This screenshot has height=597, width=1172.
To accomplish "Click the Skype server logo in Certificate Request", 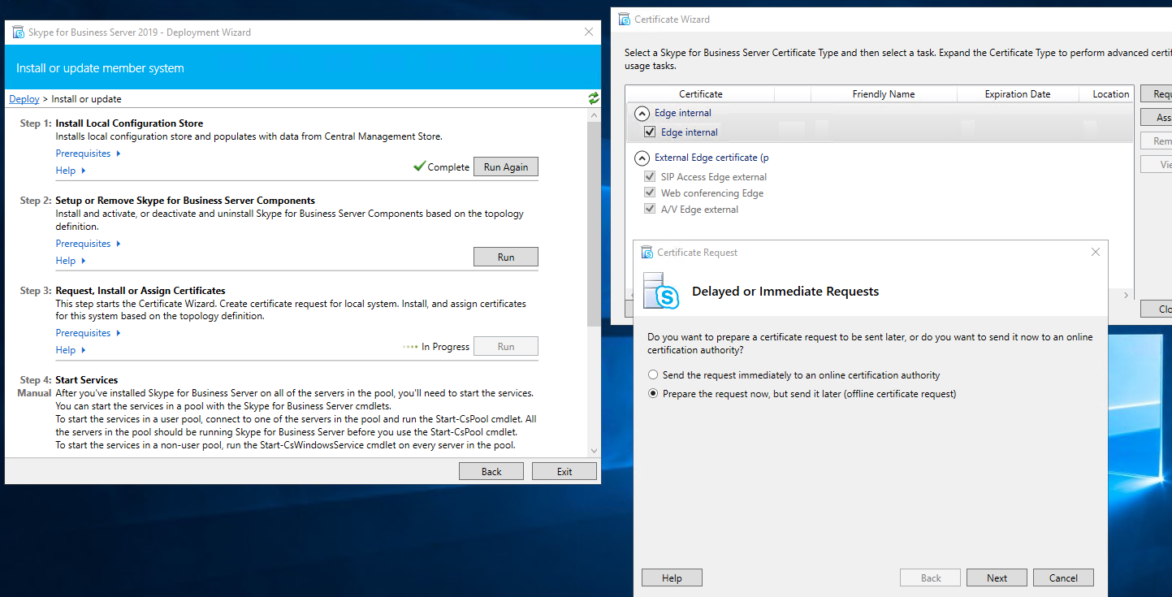I will click(662, 292).
